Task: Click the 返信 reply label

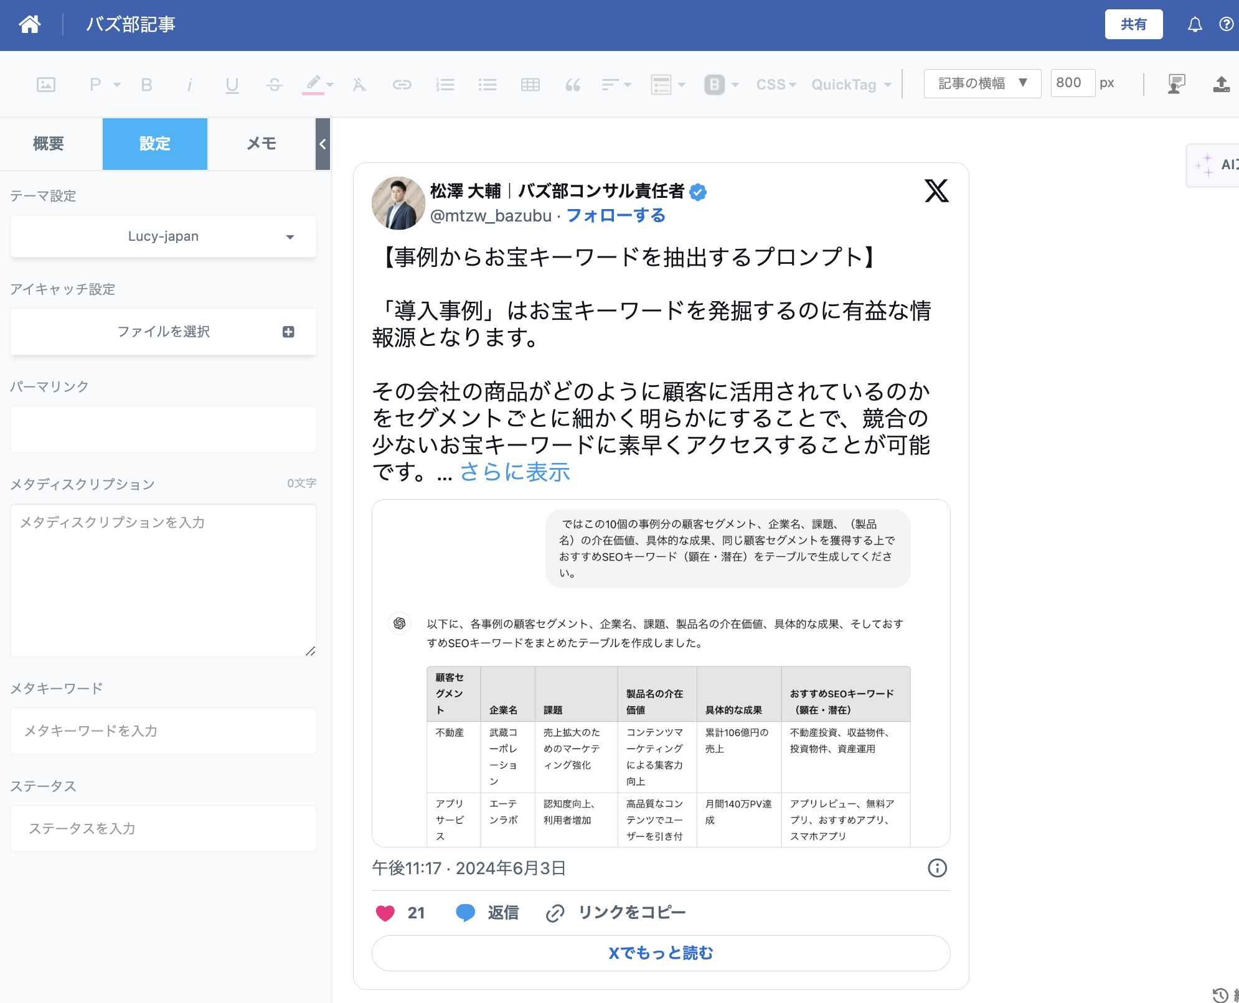Action: click(x=502, y=913)
